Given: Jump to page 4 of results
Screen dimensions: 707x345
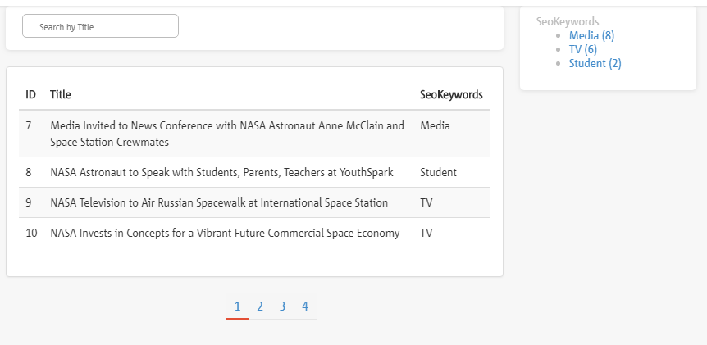Looking at the screenshot, I should coord(304,306).
